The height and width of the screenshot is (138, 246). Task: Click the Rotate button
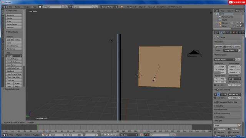click(x=14, y=18)
